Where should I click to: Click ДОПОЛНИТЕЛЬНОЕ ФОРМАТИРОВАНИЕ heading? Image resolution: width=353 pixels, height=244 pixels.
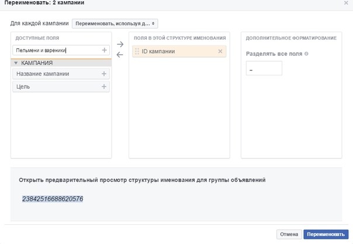point(291,38)
